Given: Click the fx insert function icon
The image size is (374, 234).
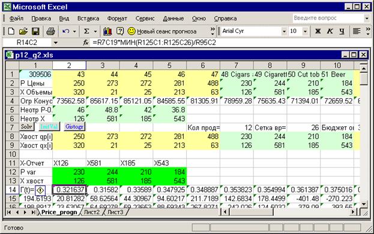Looking at the screenshot, I should click(x=86, y=42).
